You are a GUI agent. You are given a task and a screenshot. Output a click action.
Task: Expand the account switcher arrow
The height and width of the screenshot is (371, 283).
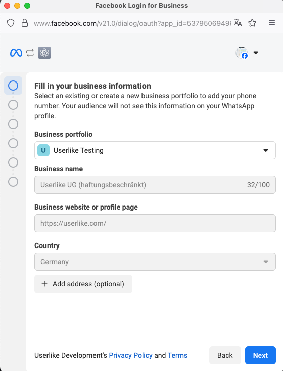pyautogui.click(x=256, y=53)
